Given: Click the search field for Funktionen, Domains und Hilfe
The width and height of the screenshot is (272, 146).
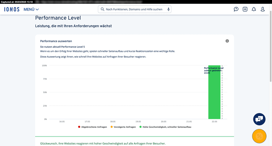Looking at the screenshot, I should pos(134,9).
